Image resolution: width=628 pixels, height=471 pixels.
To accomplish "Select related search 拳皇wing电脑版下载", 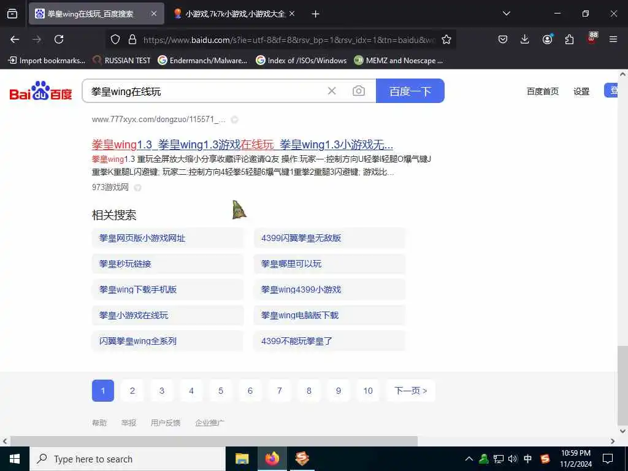I will coord(329,315).
